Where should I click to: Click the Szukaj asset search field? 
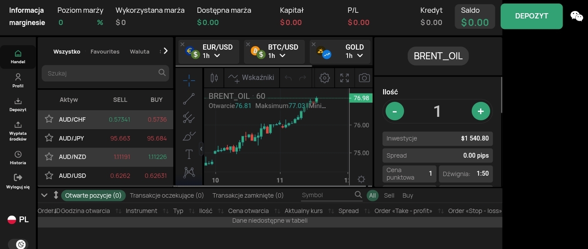(x=101, y=73)
